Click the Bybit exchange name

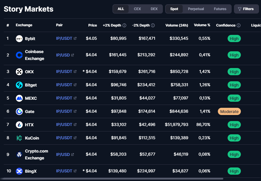30,39
